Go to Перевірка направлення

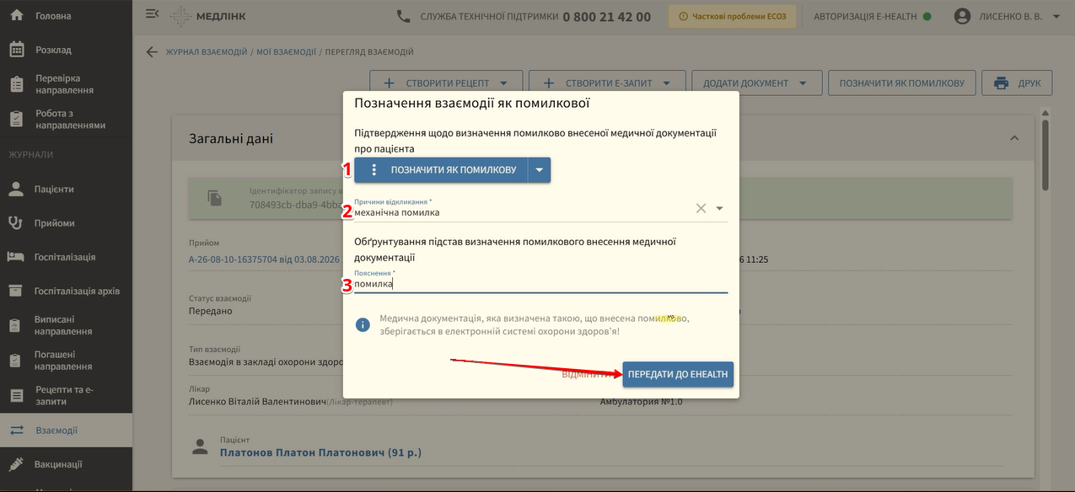click(66, 84)
